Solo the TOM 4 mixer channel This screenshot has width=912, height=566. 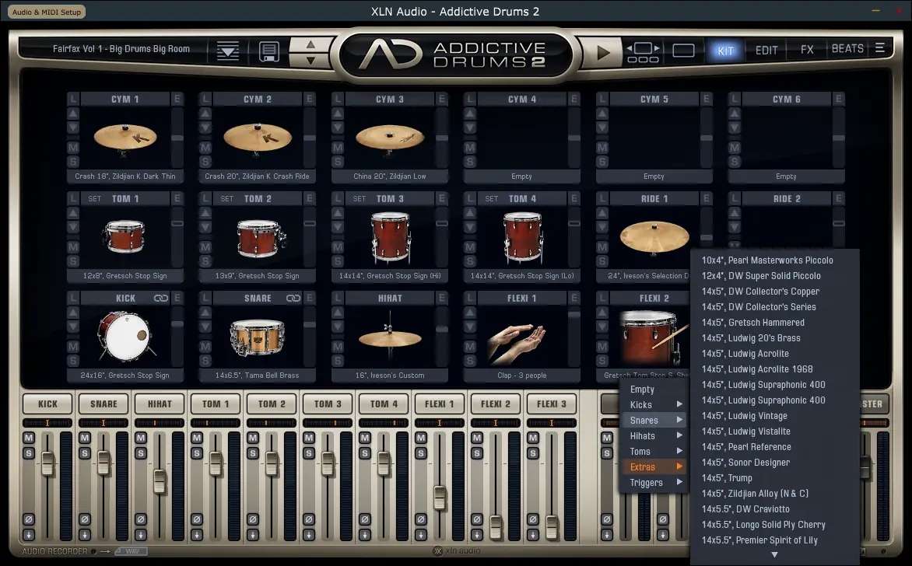pyautogui.click(x=365, y=453)
